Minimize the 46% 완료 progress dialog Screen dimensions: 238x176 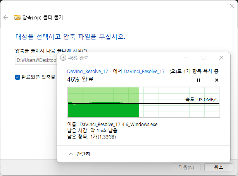pyautogui.click(x=186, y=58)
